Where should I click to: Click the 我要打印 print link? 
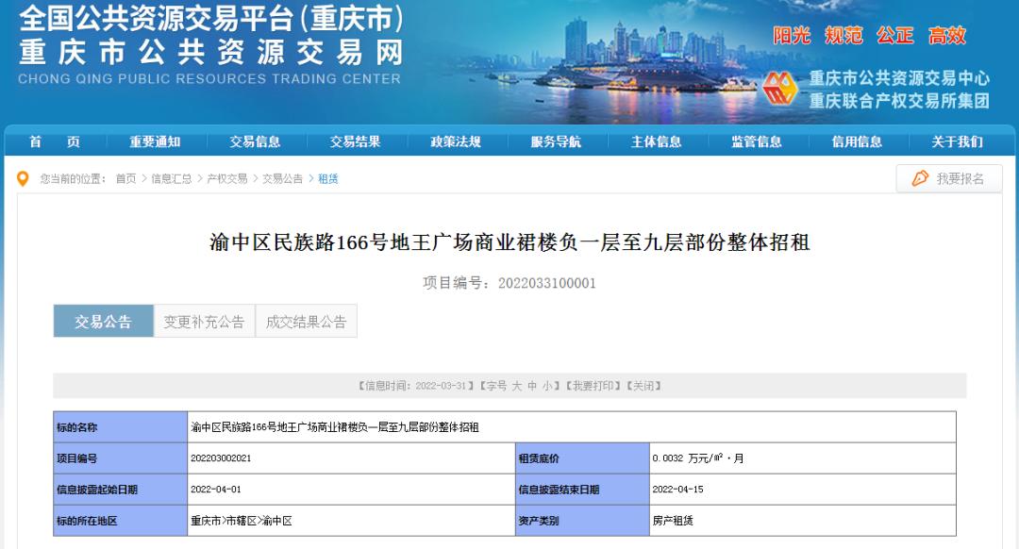(593, 386)
